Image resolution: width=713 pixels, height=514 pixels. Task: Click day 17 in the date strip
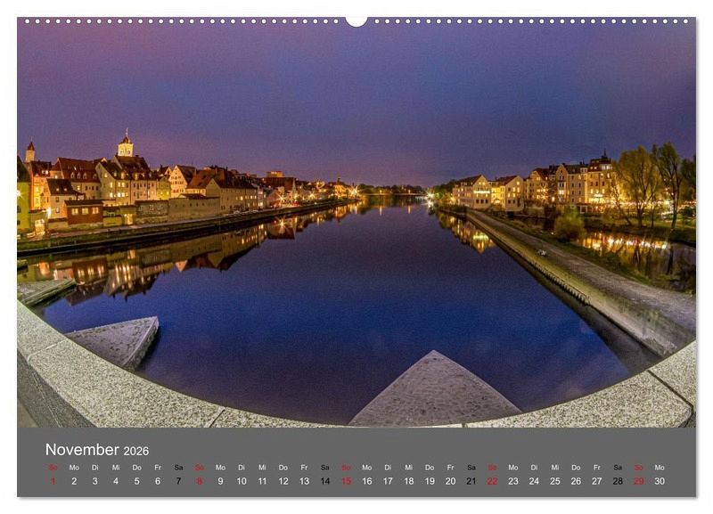(388, 481)
